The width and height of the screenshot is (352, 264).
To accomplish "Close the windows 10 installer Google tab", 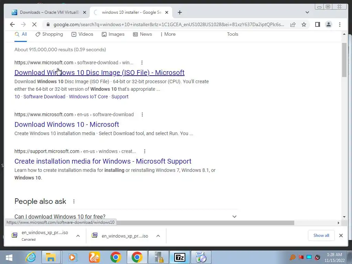I will (167, 12).
